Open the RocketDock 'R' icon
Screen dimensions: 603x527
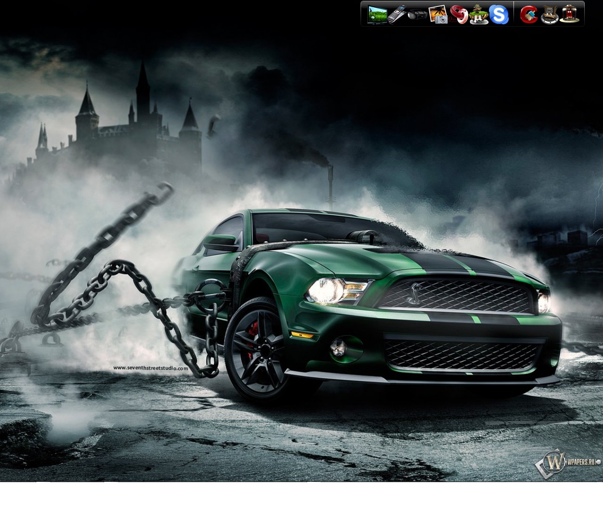549,15
